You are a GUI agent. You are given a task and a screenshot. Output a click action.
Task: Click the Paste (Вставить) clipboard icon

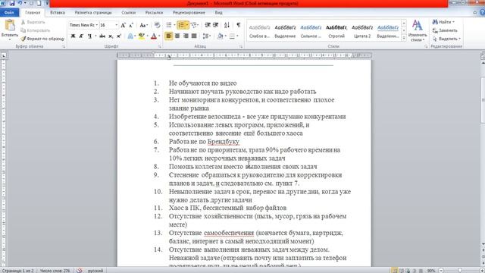[x=10, y=25]
